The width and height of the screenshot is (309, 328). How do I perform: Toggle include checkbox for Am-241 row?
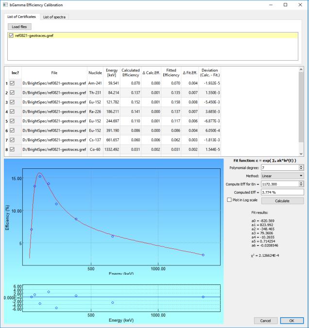pyautogui.click(x=13, y=83)
